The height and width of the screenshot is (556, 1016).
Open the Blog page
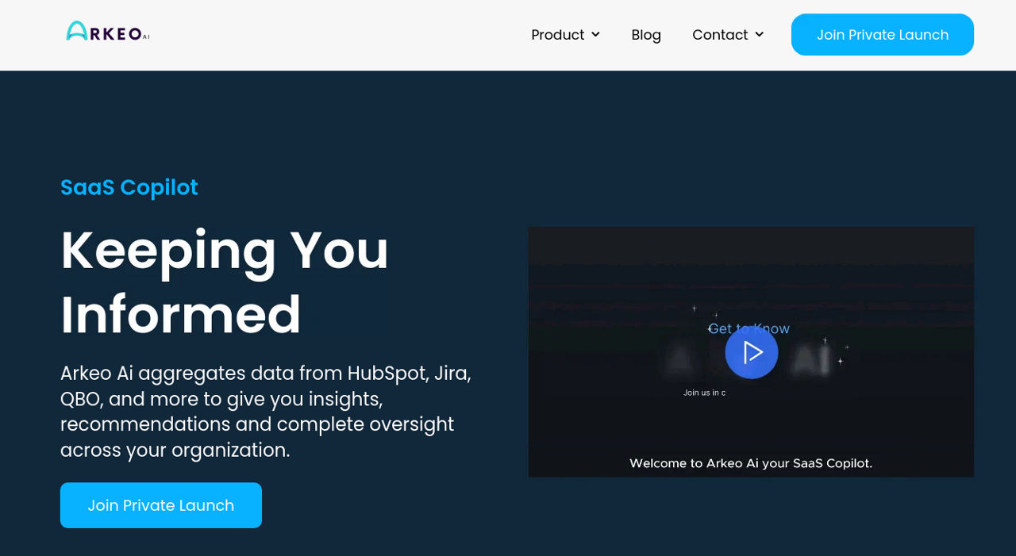(646, 35)
